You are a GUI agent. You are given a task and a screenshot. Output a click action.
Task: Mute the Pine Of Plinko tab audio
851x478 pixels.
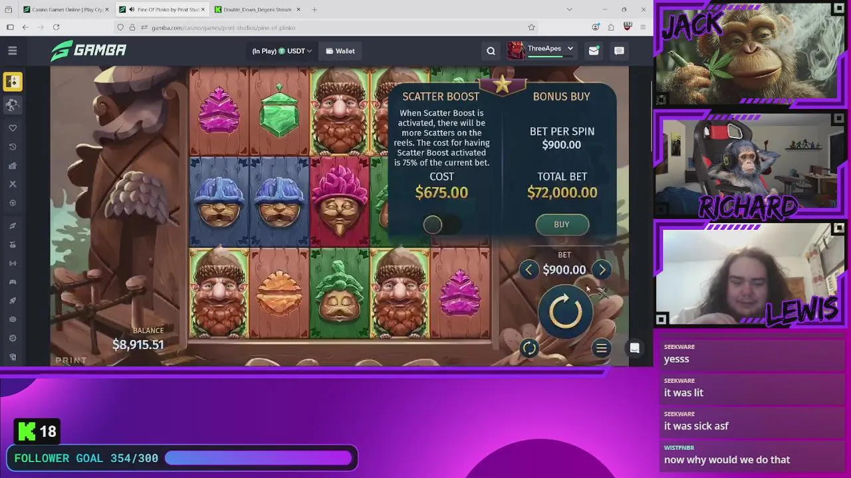coord(132,9)
